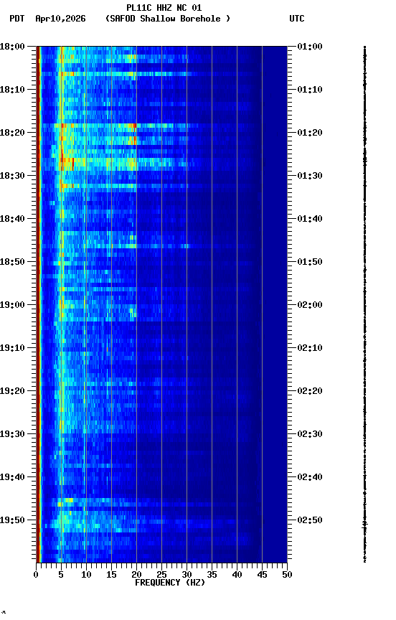Click the 19:00 PDT time label
Image resolution: width=396 pixels, height=620 pixels.
click(x=12, y=305)
